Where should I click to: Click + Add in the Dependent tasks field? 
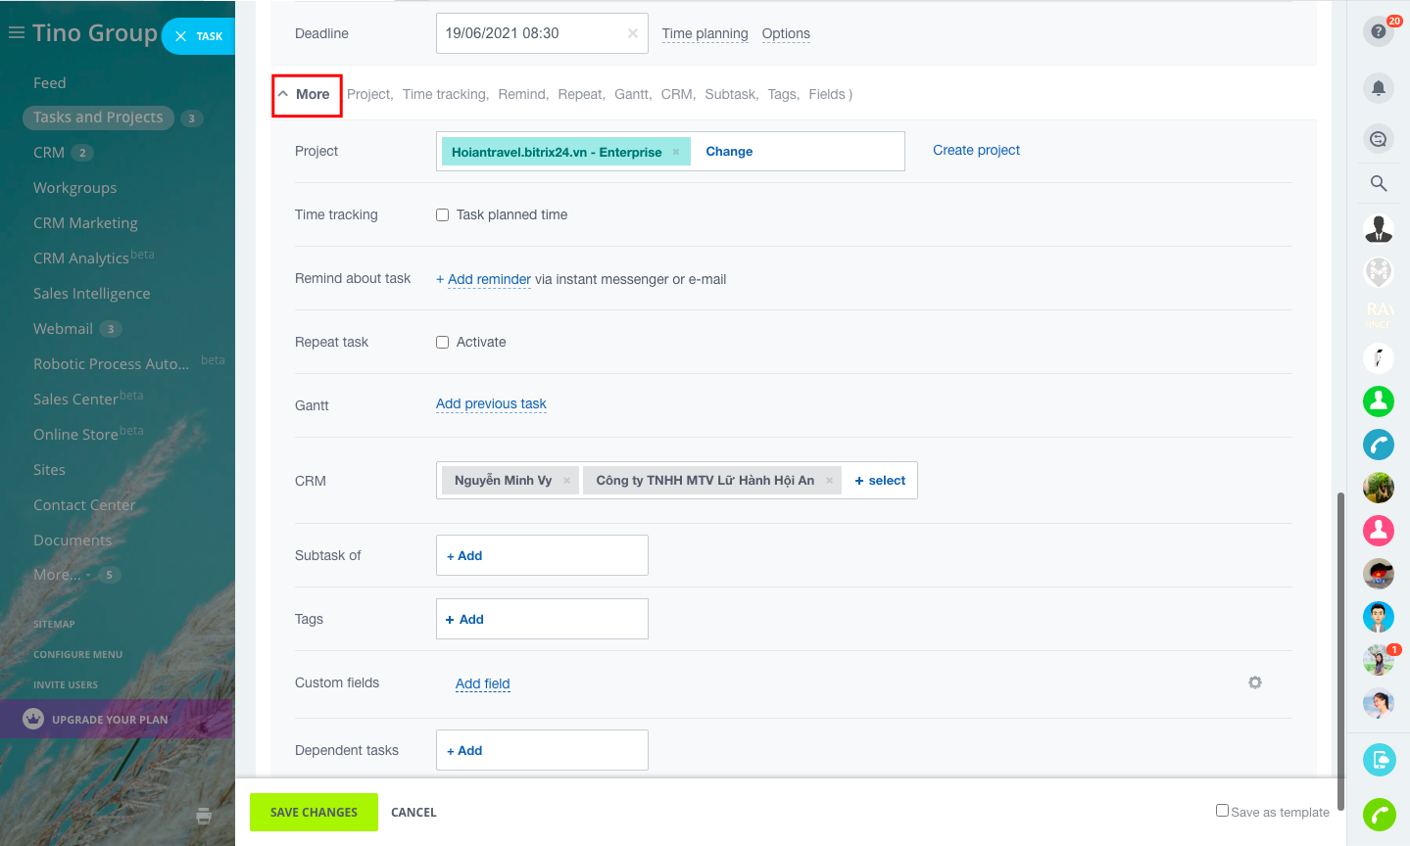[x=464, y=750]
